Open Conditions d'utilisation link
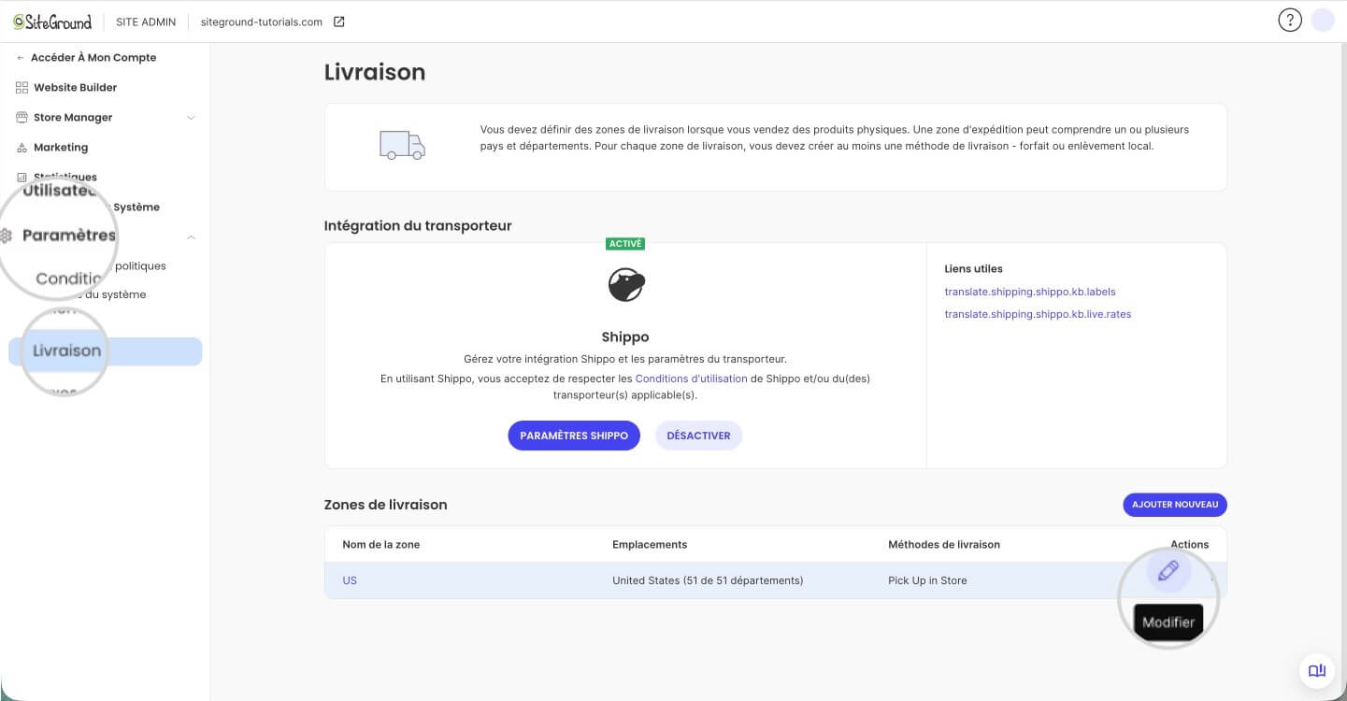This screenshot has height=701, width=1347. tap(691, 379)
